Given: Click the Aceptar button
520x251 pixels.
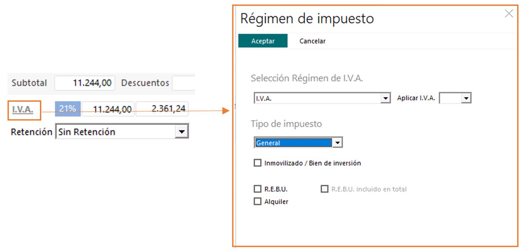Looking at the screenshot, I should 263,41.
